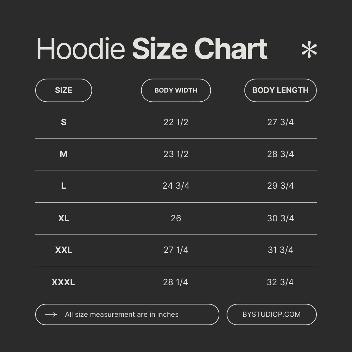The width and height of the screenshot is (352, 352).
Task: Select the 26 body width value
Action: [176, 218]
